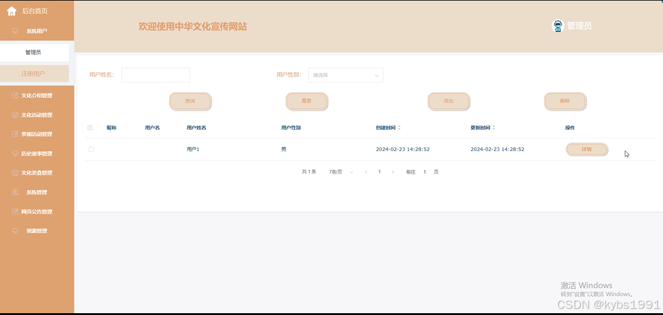
Task: Click the 前往 page number field
Action: point(425,172)
